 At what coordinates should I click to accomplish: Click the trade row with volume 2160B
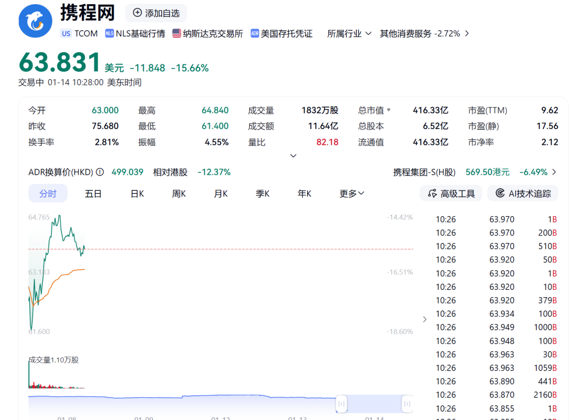point(496,395)
